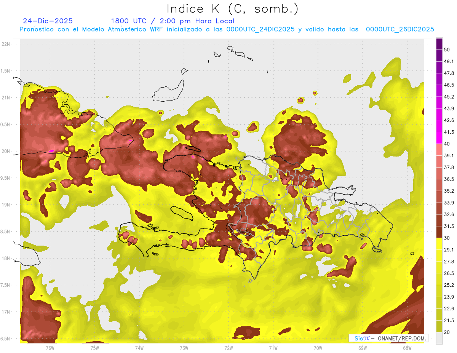Click the legend value '32.6'

(x=449, y=214)
